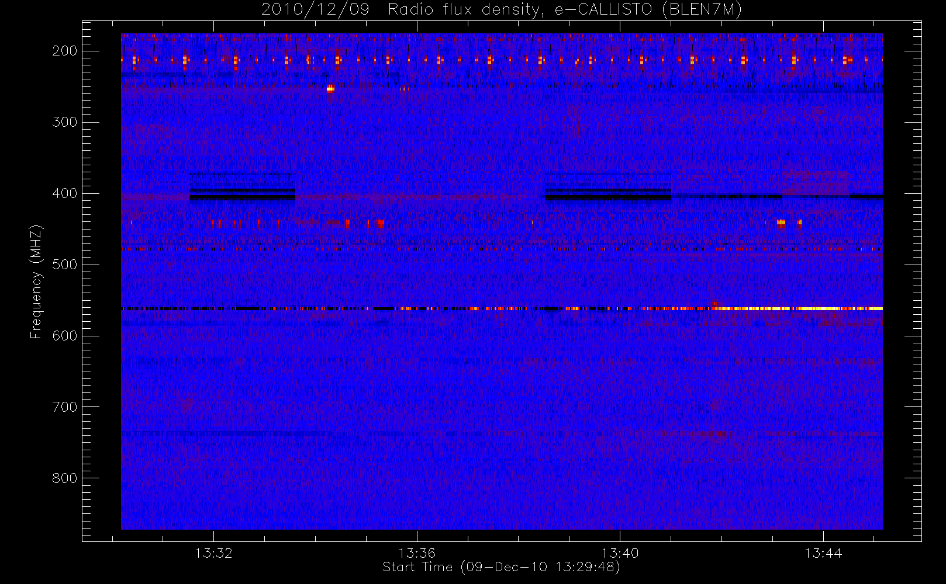Click the 'Frequency (MHz)' axis label
This screenshot has width=946, height=584.
[36, 281]
